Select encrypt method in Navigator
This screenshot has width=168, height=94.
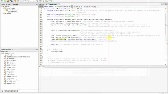[18, 57]
